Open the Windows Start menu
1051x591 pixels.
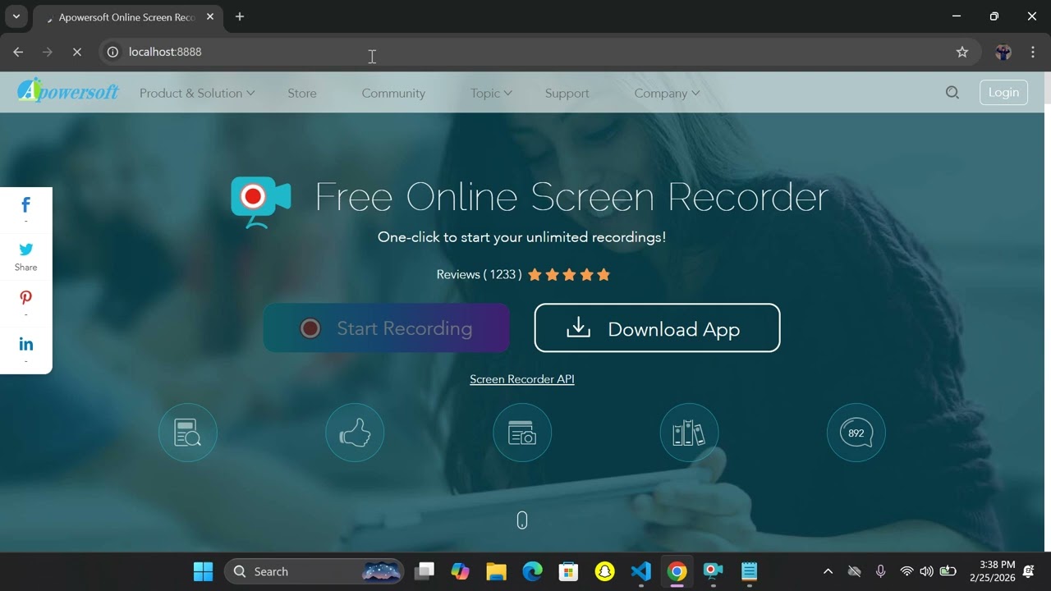(x=203, y=571)
